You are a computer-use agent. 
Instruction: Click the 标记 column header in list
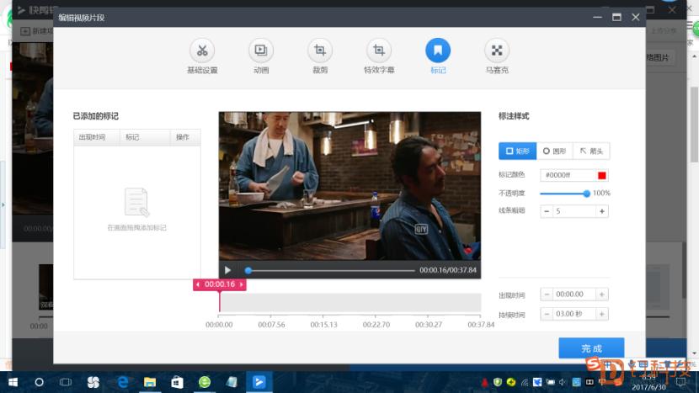point(145,137)
